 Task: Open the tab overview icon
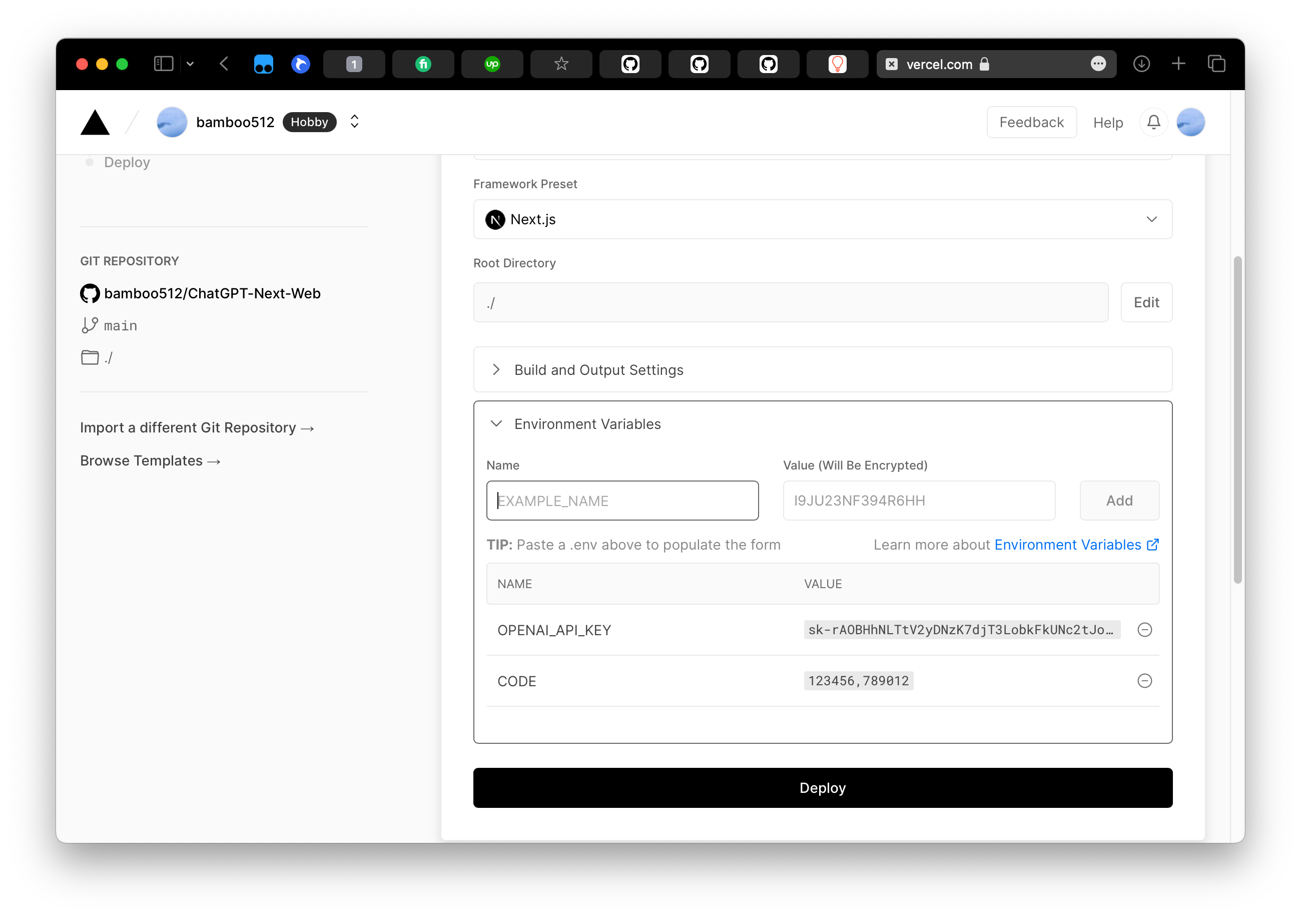coord(1216,64)
